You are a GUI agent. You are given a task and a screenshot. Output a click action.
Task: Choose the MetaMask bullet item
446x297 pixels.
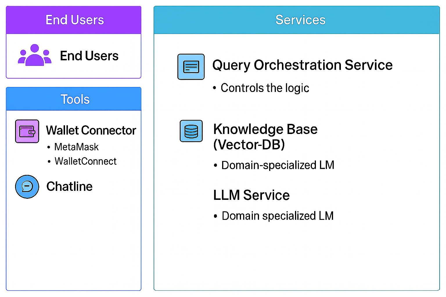click(76, 147)
